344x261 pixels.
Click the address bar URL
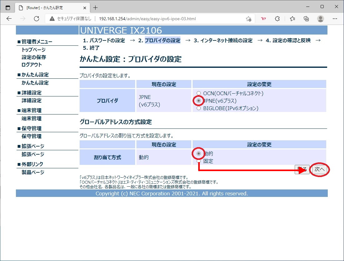147,19
